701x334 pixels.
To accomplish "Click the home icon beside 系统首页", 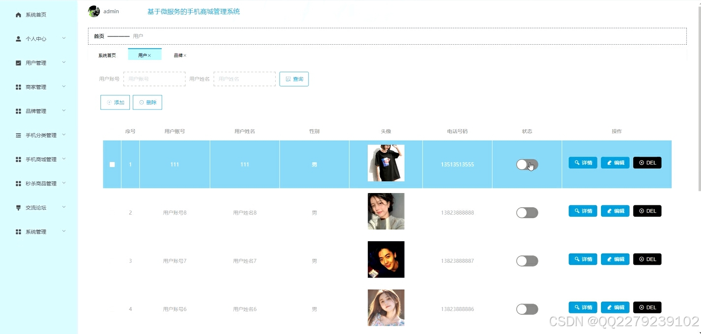I will (x=19, y=15).
